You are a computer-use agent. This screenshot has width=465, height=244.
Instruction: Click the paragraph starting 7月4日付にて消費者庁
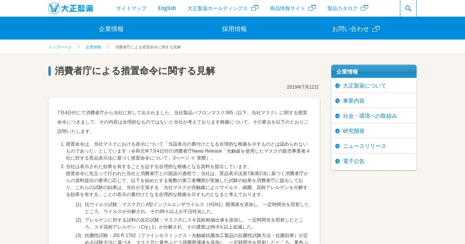[183, 122]
